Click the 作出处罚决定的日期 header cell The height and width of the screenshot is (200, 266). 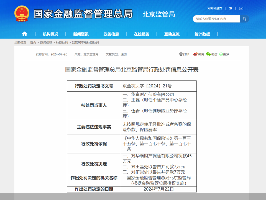94,189
